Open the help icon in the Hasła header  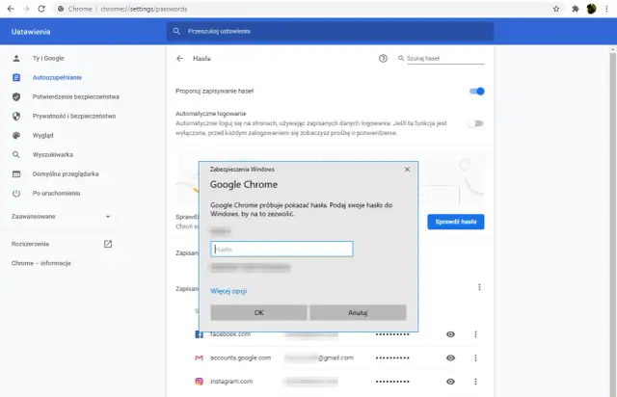click(x=383, y=59)
